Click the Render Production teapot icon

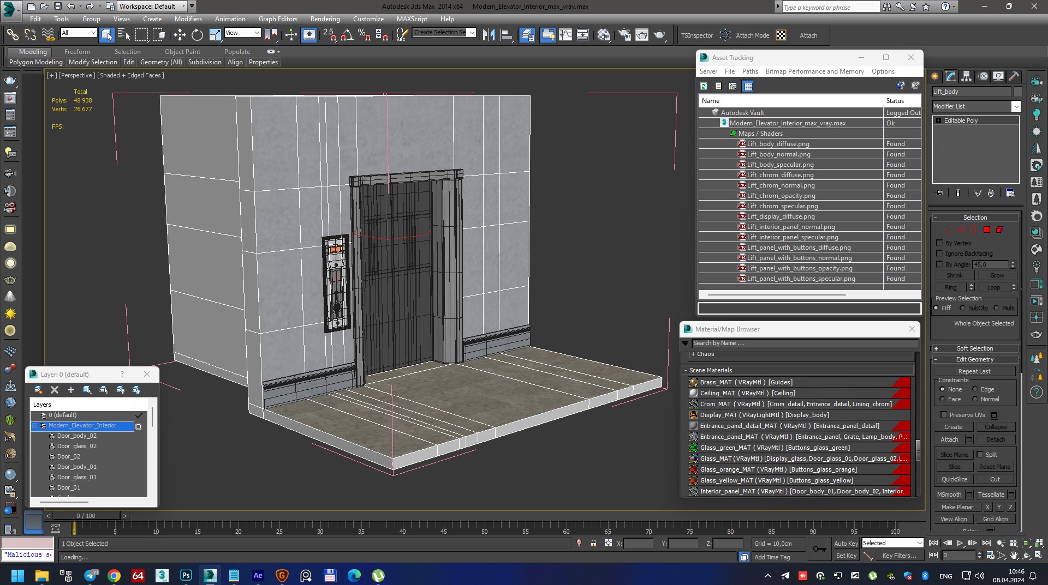coord(659,35)
